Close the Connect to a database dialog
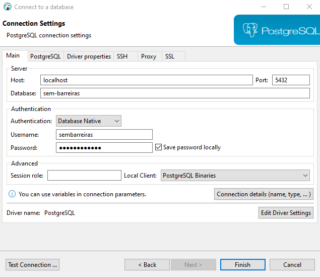 [x=309, y=7]
